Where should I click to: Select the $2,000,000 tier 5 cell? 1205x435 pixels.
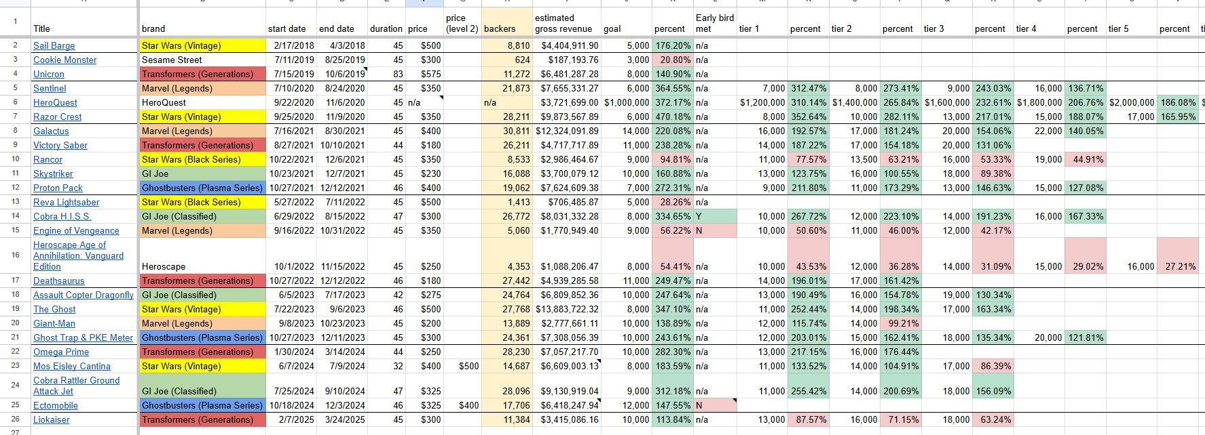pyautogui.click(x=1131, y=102)
